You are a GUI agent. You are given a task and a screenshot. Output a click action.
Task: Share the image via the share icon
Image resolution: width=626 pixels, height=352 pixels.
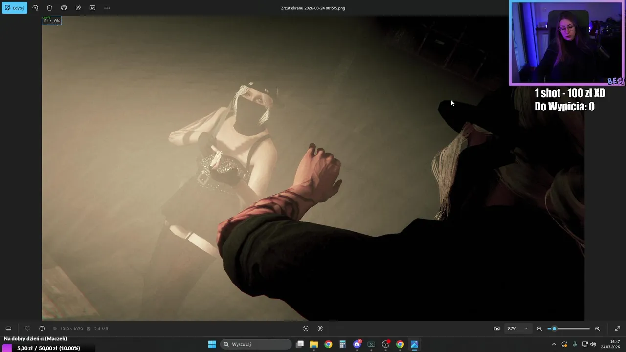coord(78,8)
